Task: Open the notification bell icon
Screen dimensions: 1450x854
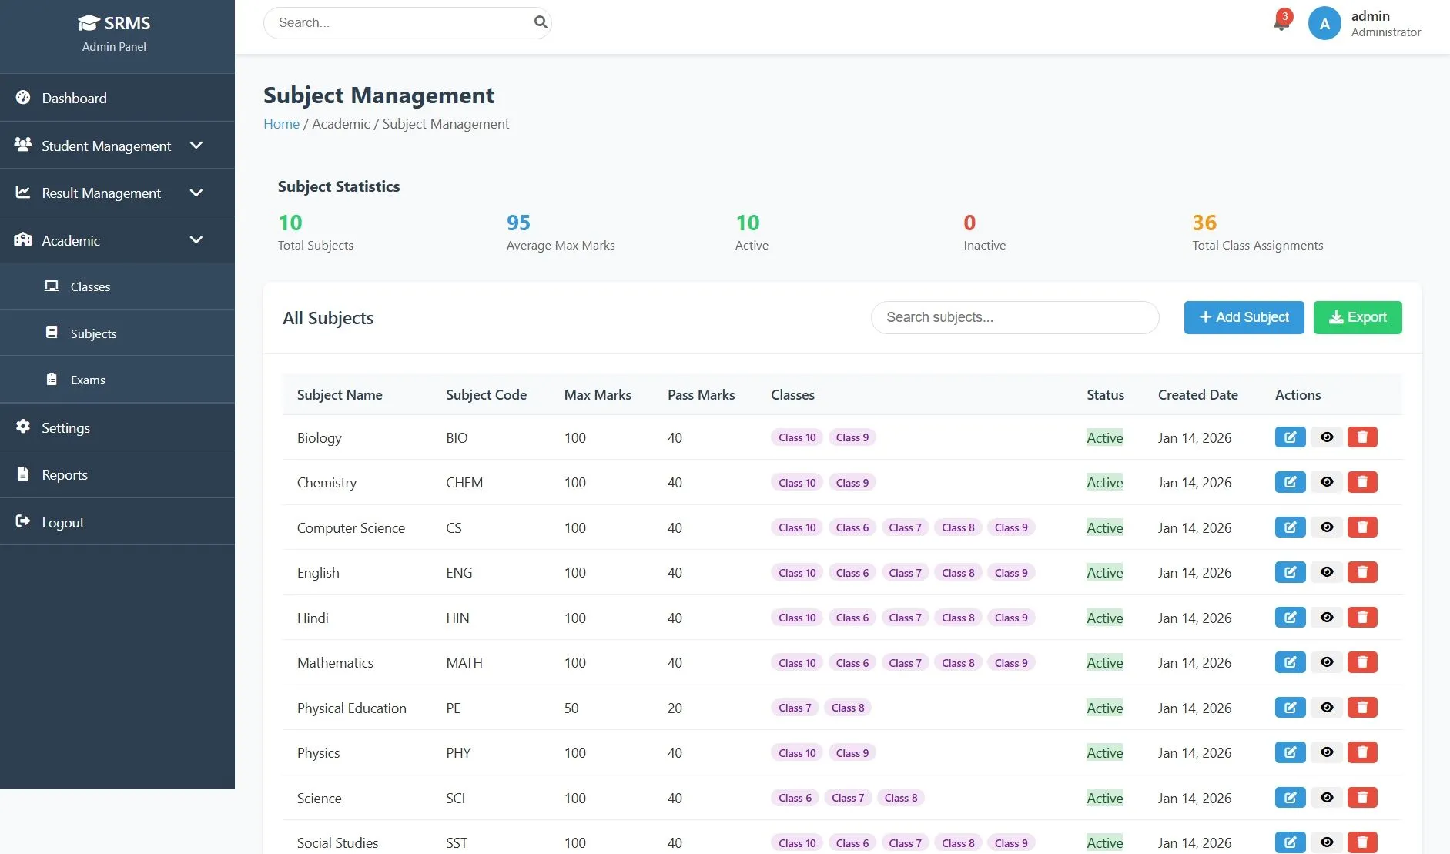Action: coord(1279,22)
